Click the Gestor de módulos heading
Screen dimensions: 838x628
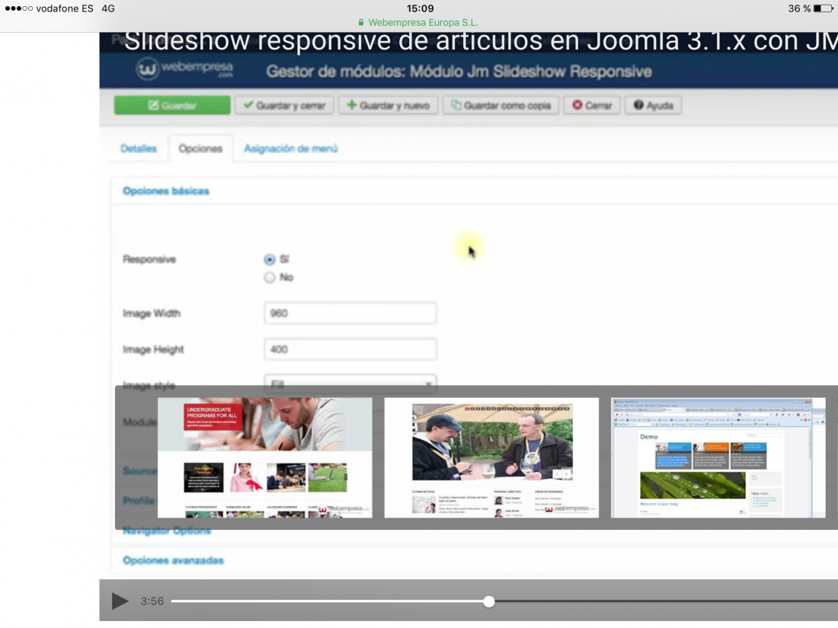click(x=459, y=72)
